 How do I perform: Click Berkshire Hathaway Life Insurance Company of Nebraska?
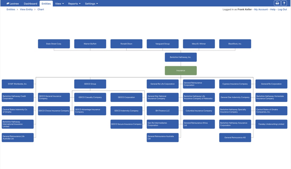[x=199, y=97]
